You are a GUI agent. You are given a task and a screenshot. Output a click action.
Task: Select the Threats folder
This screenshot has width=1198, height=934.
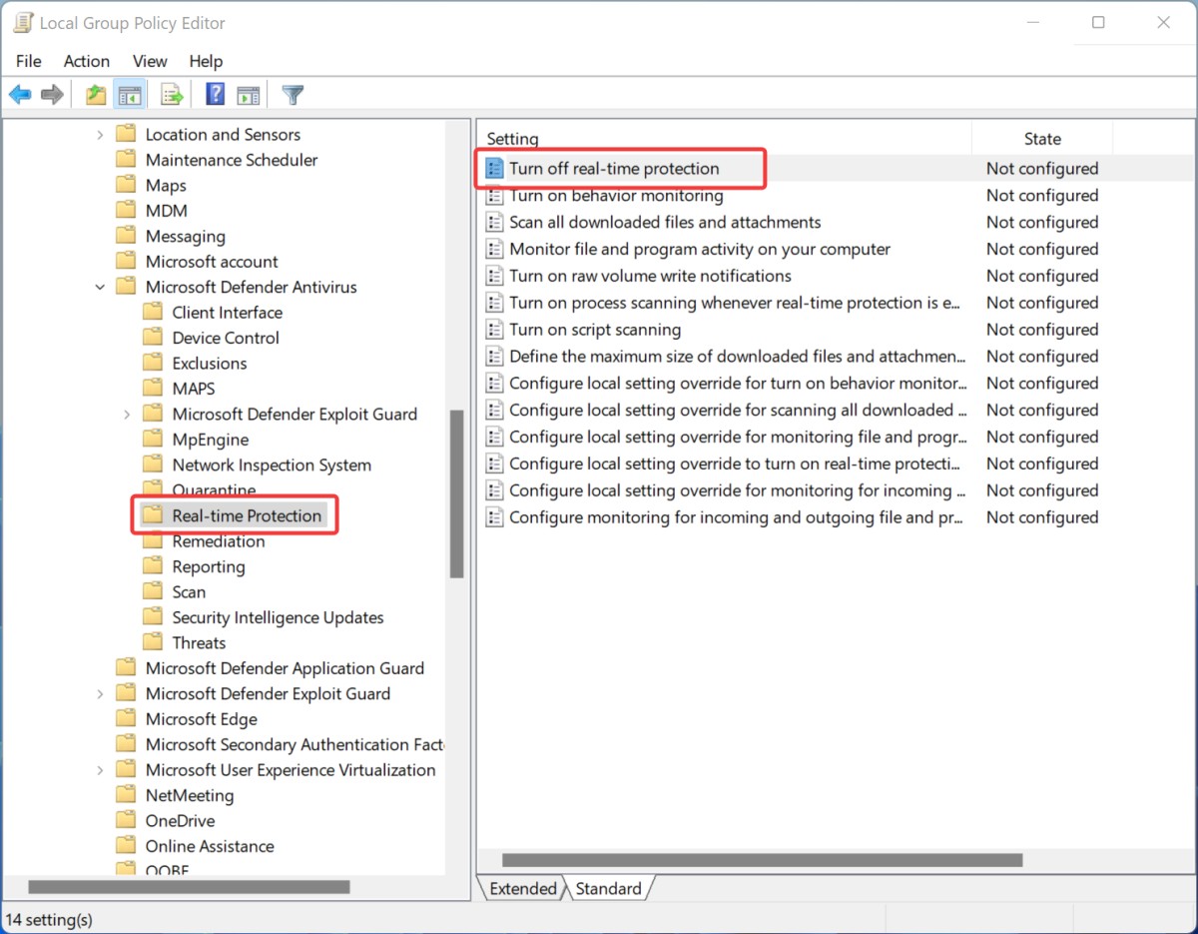(x=199, y=642)
